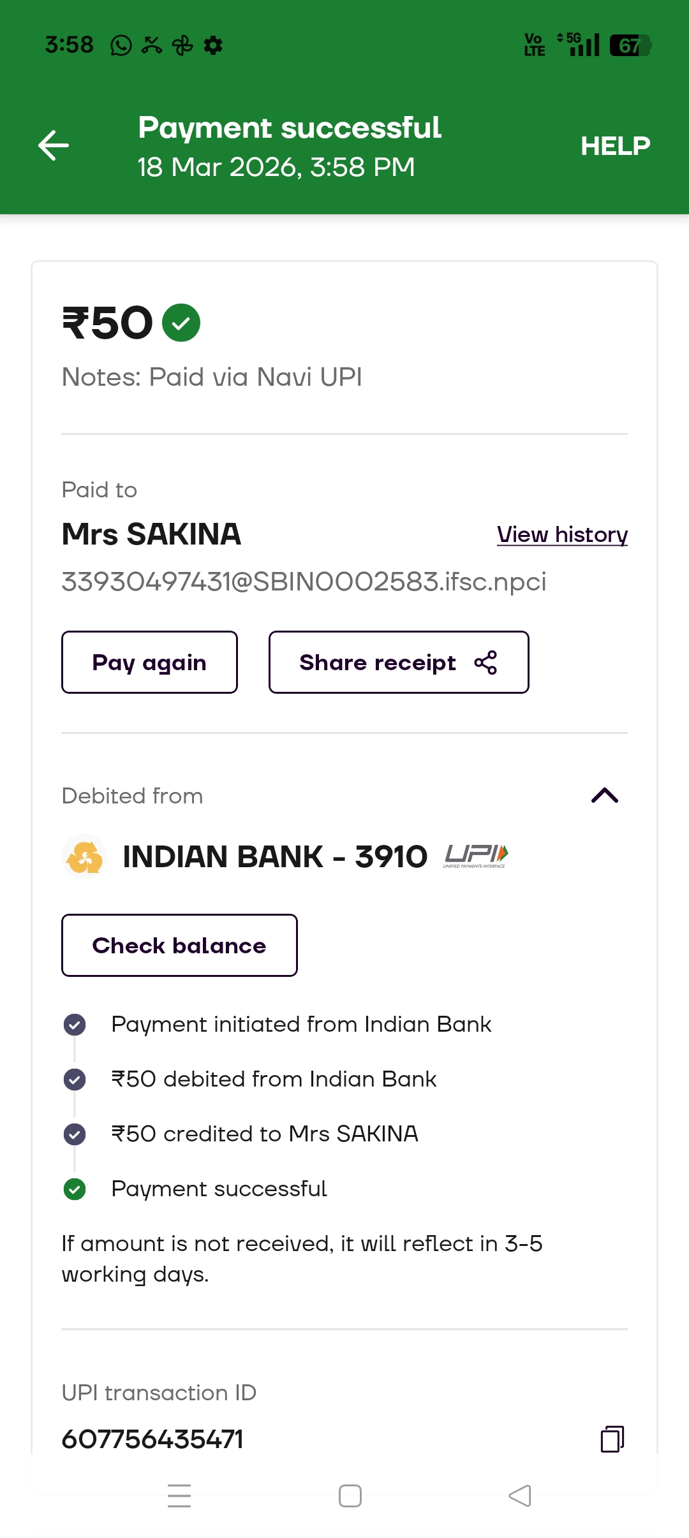Image resolution: width=689 pixels, height=1538 pixels.
Task: Collapse the Debited from section
Action: coord(605,795)
